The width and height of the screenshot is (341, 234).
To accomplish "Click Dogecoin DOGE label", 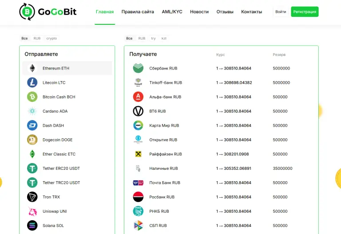I will pos(58,140).
